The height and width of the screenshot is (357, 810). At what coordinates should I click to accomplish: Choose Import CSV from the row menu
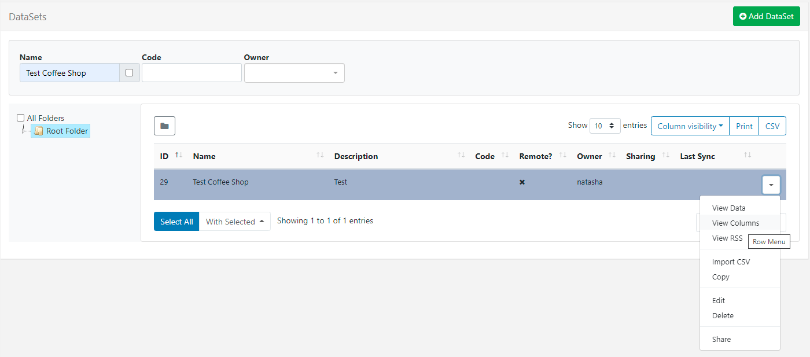tap(731, 262)
